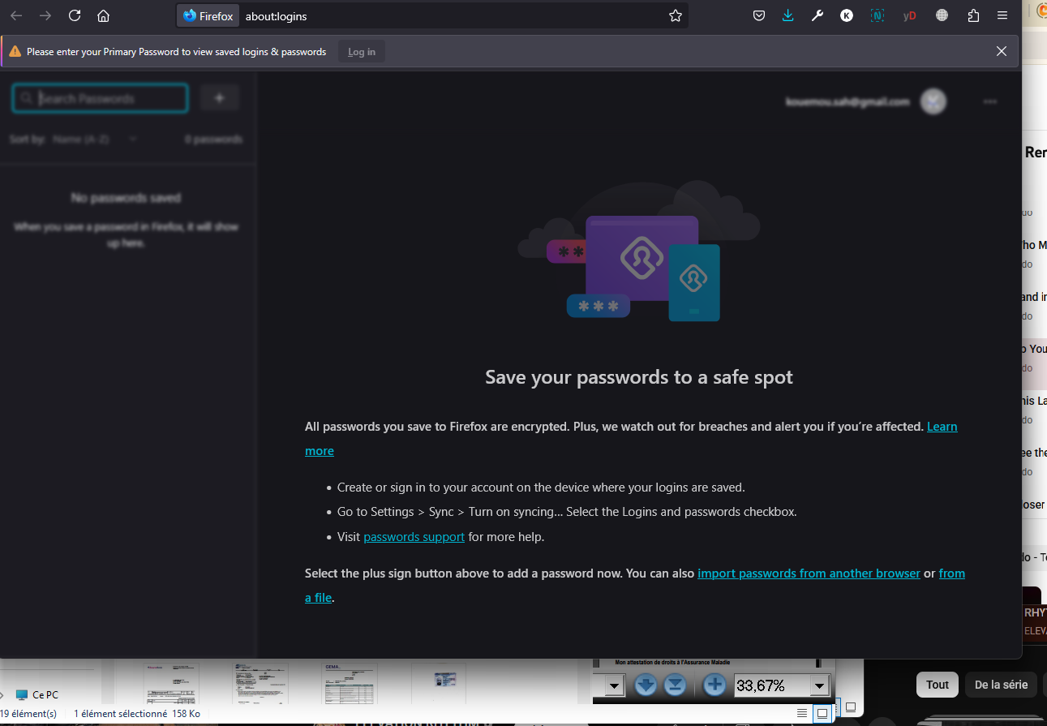Open the dropdown left of the PDF page arrows
Screen dimensions: 1047x726
614,686
